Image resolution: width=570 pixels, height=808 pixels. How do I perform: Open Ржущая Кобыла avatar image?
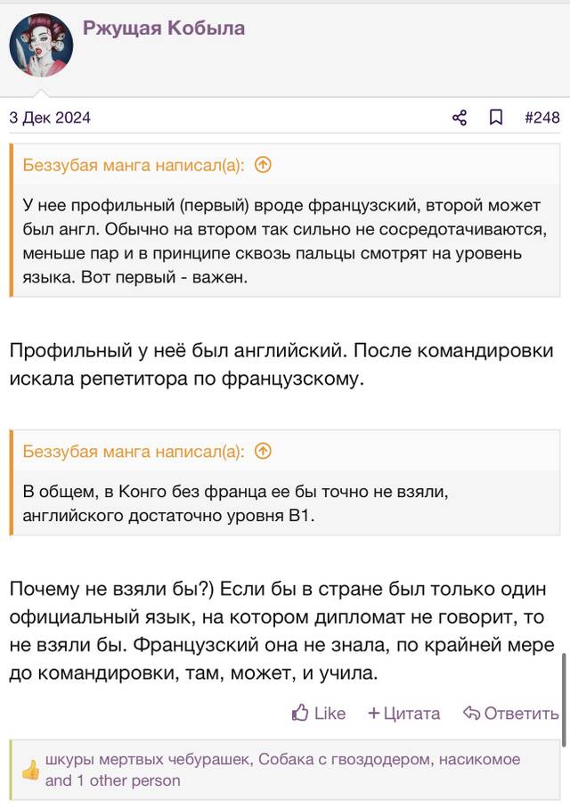click(x=41, y=45)
